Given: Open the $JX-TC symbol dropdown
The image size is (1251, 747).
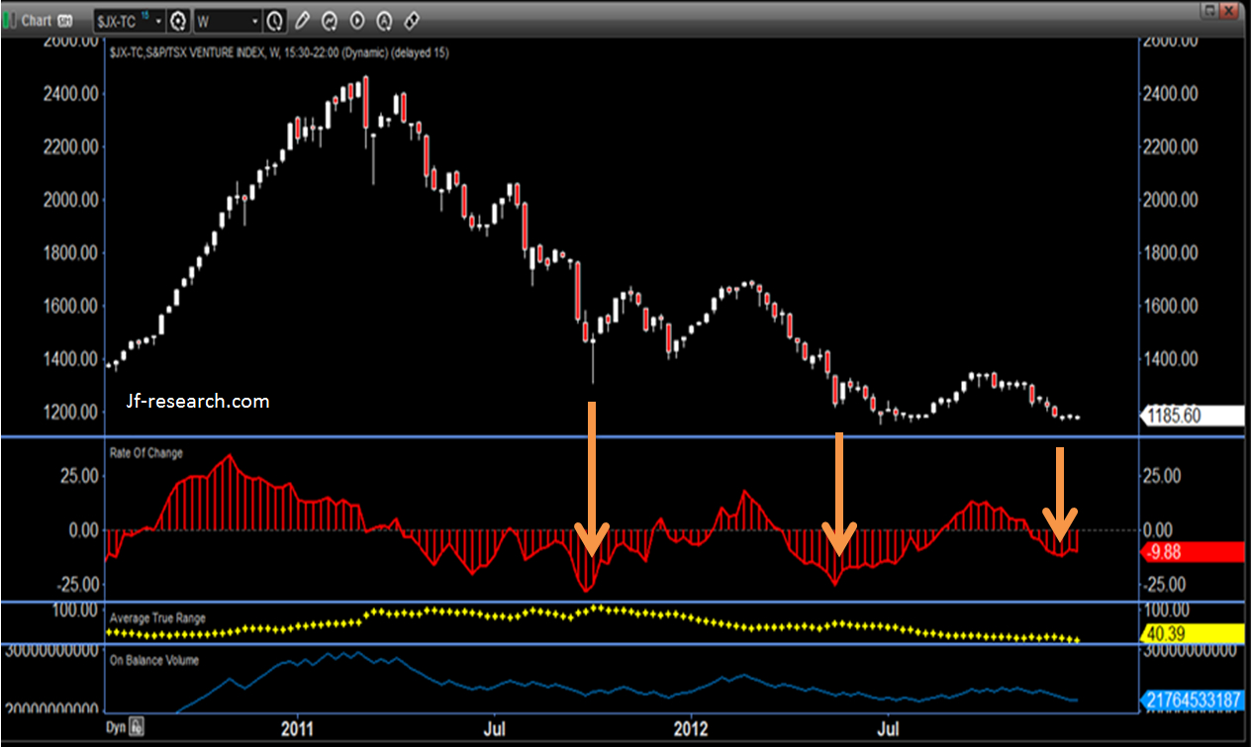Looking at the screenshot, I should pyautogui.click(x=158, y=20).
